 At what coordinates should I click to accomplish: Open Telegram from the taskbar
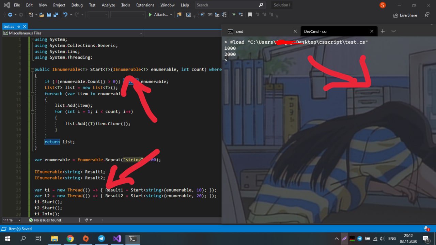tap(102, 239)
